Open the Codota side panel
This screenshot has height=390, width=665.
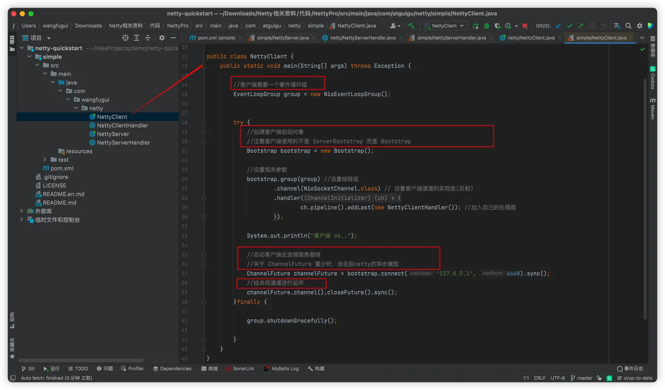(653, 78)
